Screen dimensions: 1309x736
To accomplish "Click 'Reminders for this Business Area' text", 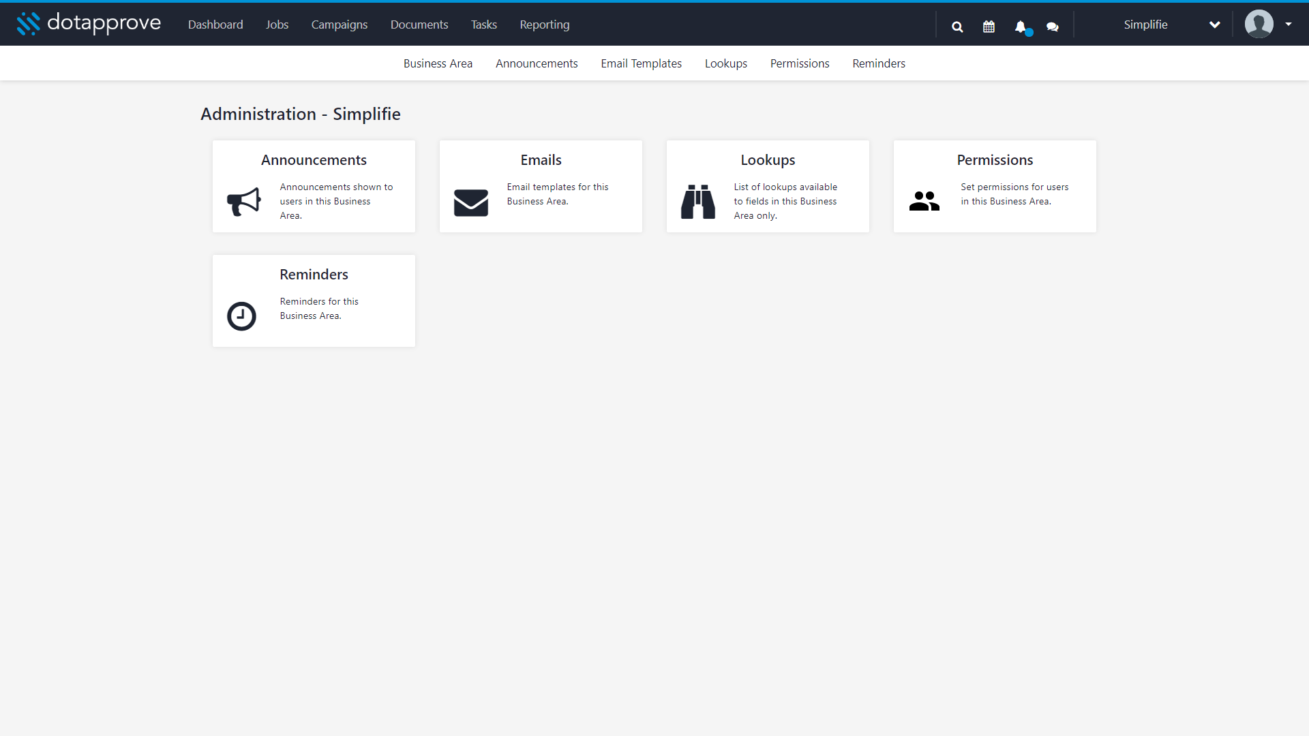I will pos(319,309).
